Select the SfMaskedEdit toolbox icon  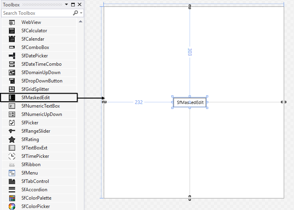click(12, 98)
